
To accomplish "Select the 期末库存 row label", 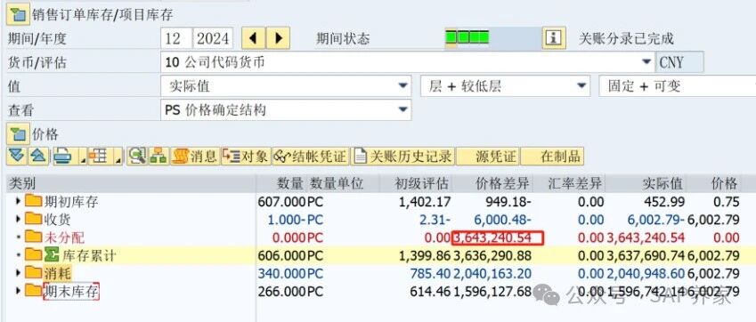I will (71, 291).
